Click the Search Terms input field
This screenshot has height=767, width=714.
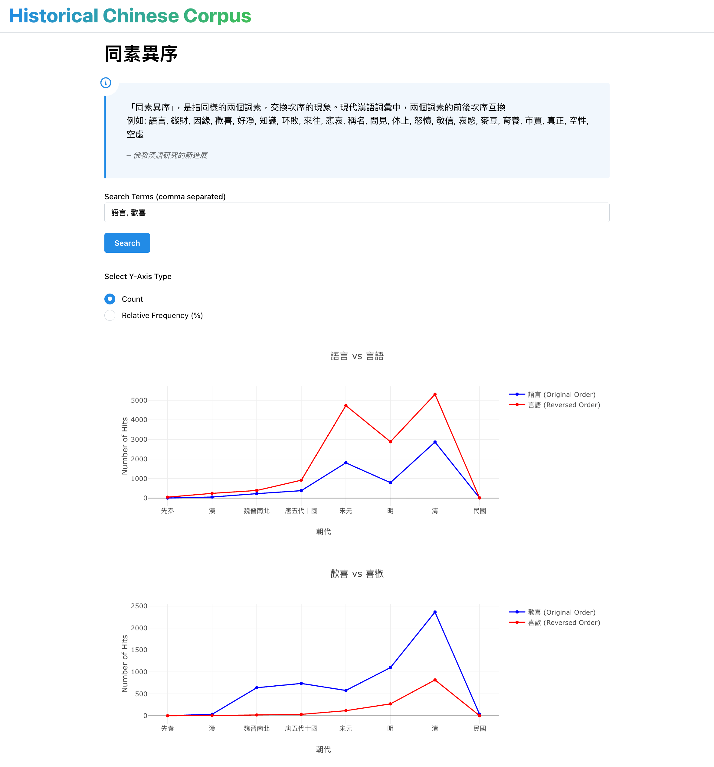pos(356,213)
